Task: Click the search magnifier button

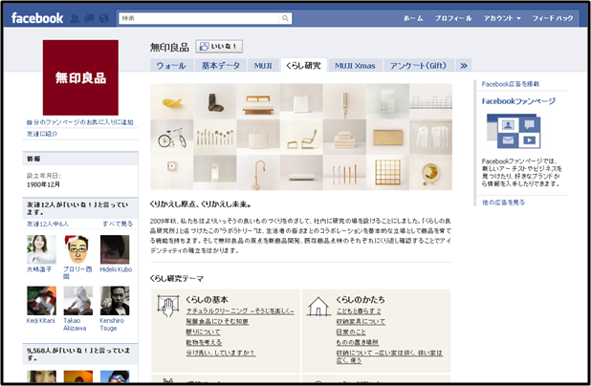Action: coord(285,18)
